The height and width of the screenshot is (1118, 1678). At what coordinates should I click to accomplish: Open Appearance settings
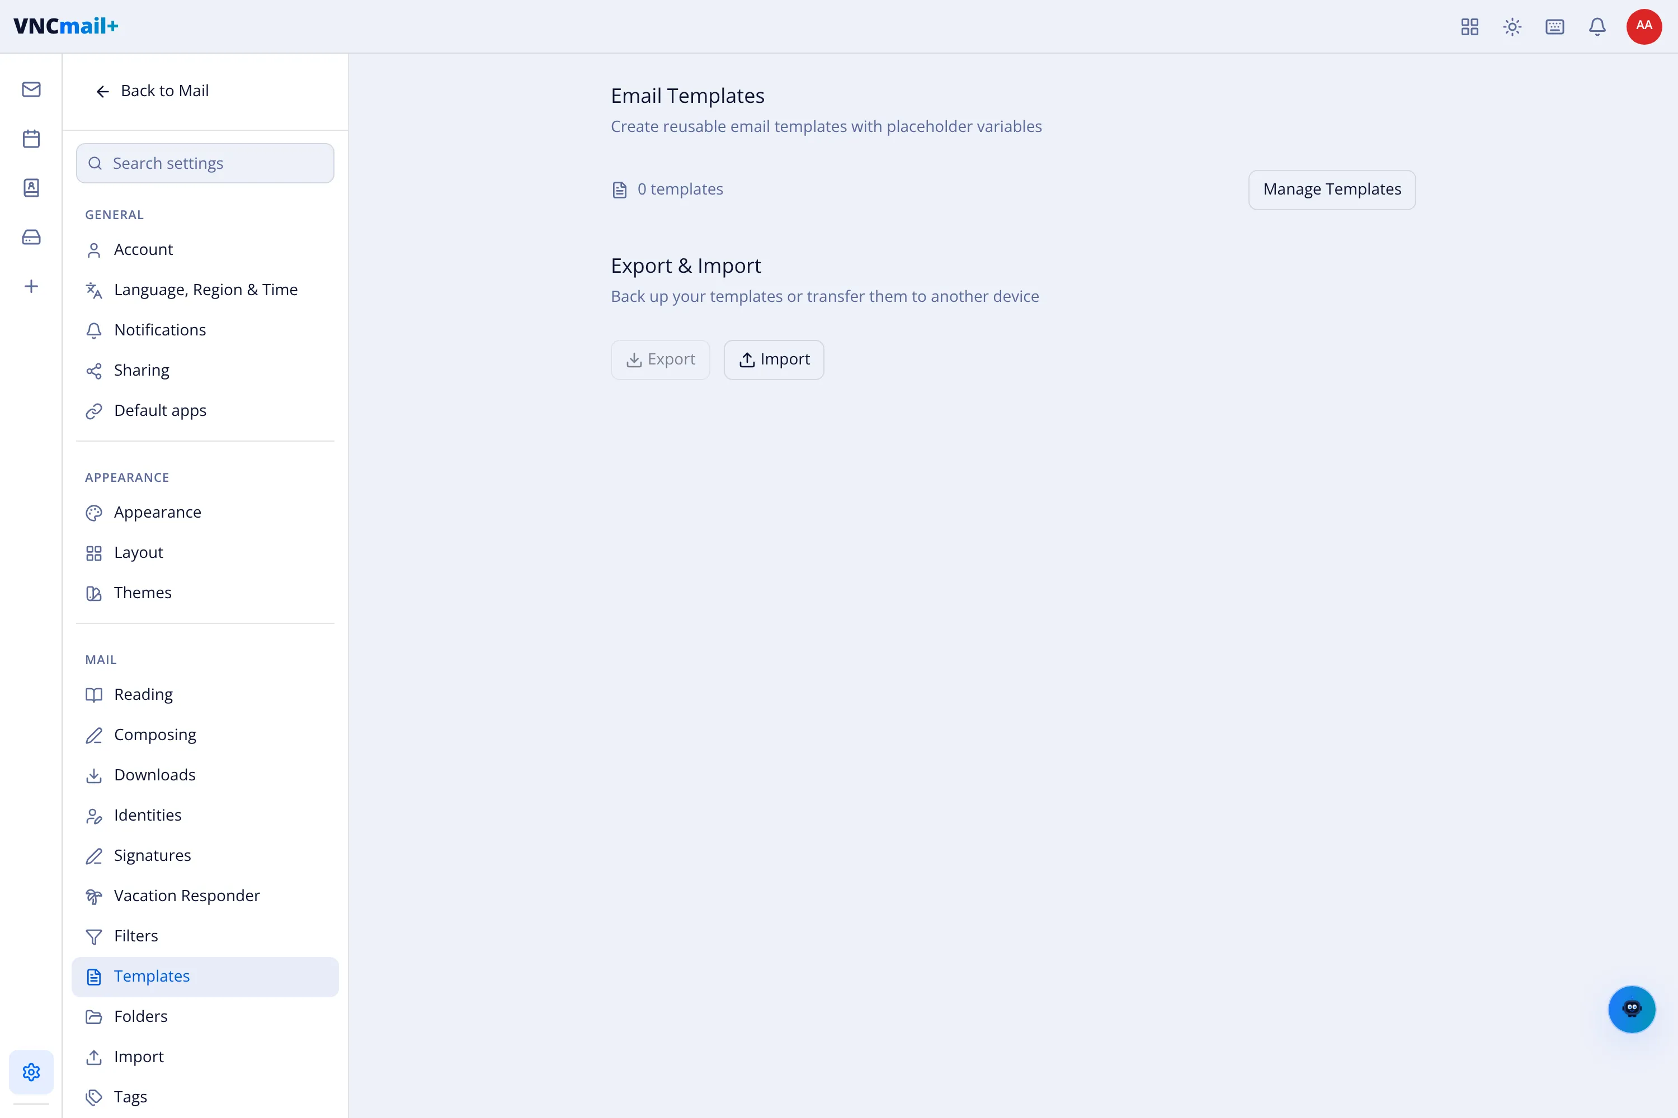coord(205,513)
